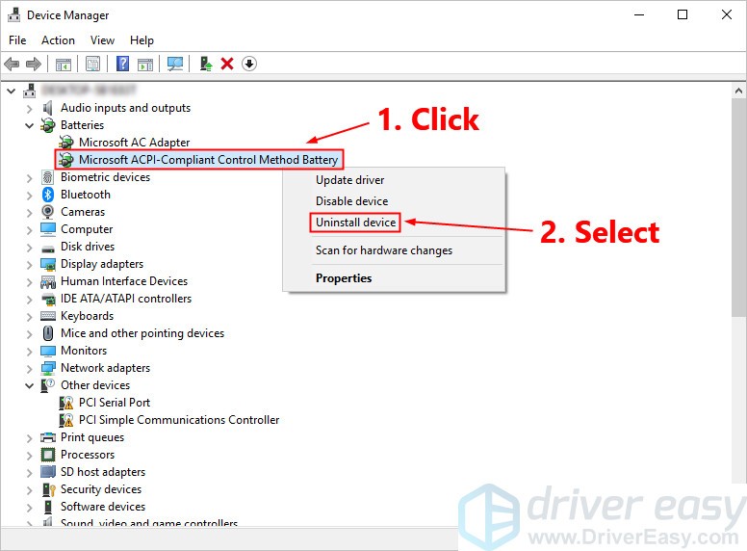Image resolution: width=747 pixels, height=551 pixels.
Task: Open Properties from the context menu
Action: pos(344,277)
